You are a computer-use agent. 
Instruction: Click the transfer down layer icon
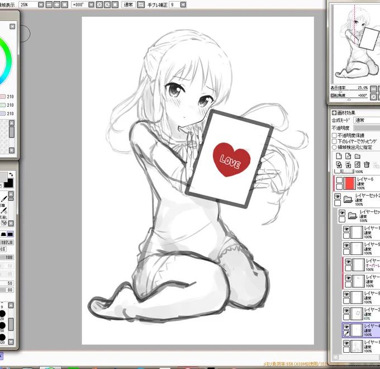coord(339,165)
